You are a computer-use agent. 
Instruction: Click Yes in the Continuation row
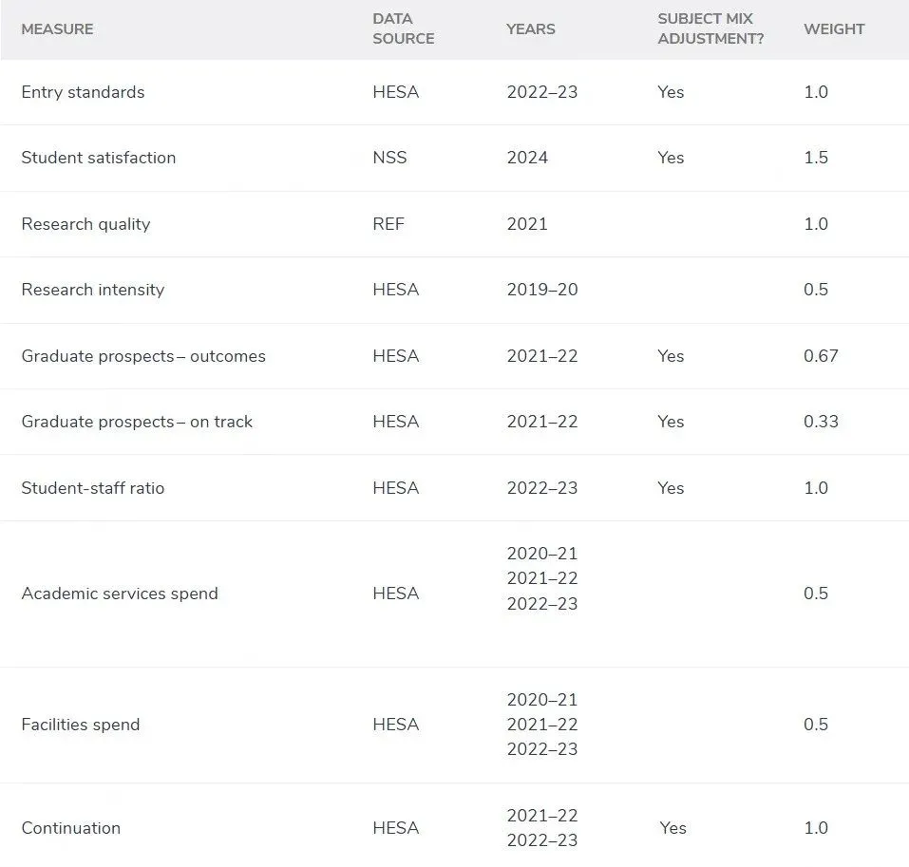pos(672,828)
